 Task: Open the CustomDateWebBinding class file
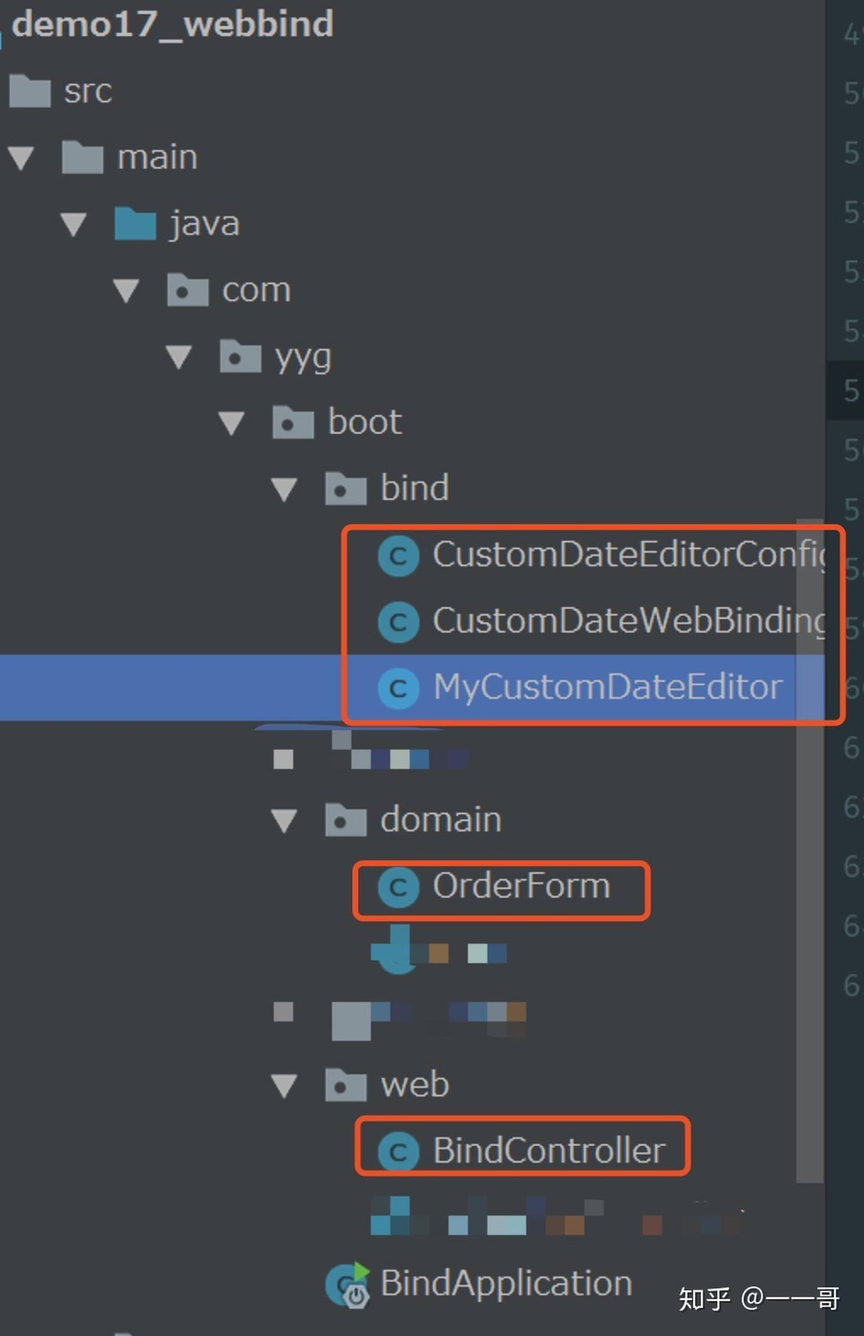629,622
